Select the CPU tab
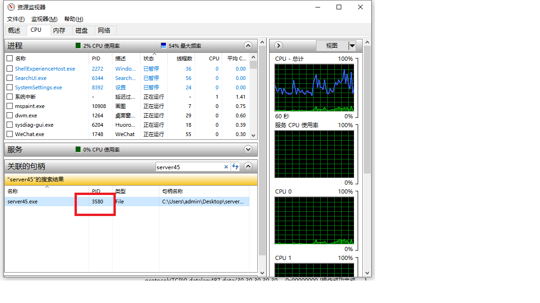Image resolution: width=540 pixels, height=303 pixels. (36, 30)
